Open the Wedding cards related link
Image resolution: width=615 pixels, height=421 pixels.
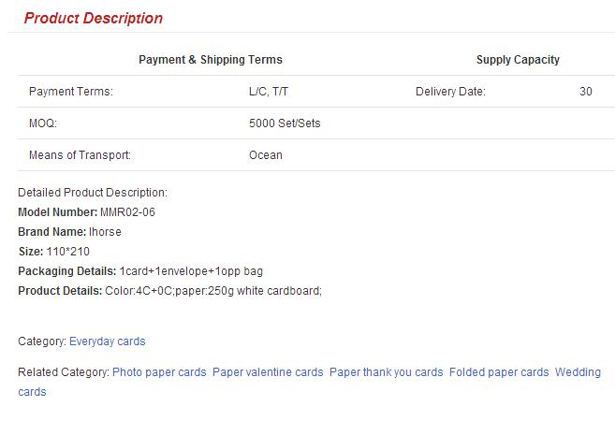pyautogui.click(x=578, y=372)
